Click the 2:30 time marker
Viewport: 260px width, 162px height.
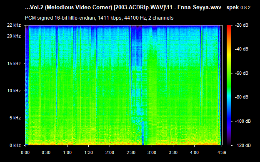click(x=131, y=152)
